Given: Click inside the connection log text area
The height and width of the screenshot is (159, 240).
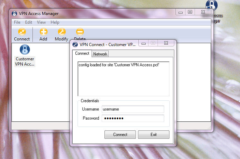Looking at the screenshot, I should (124, 79).
